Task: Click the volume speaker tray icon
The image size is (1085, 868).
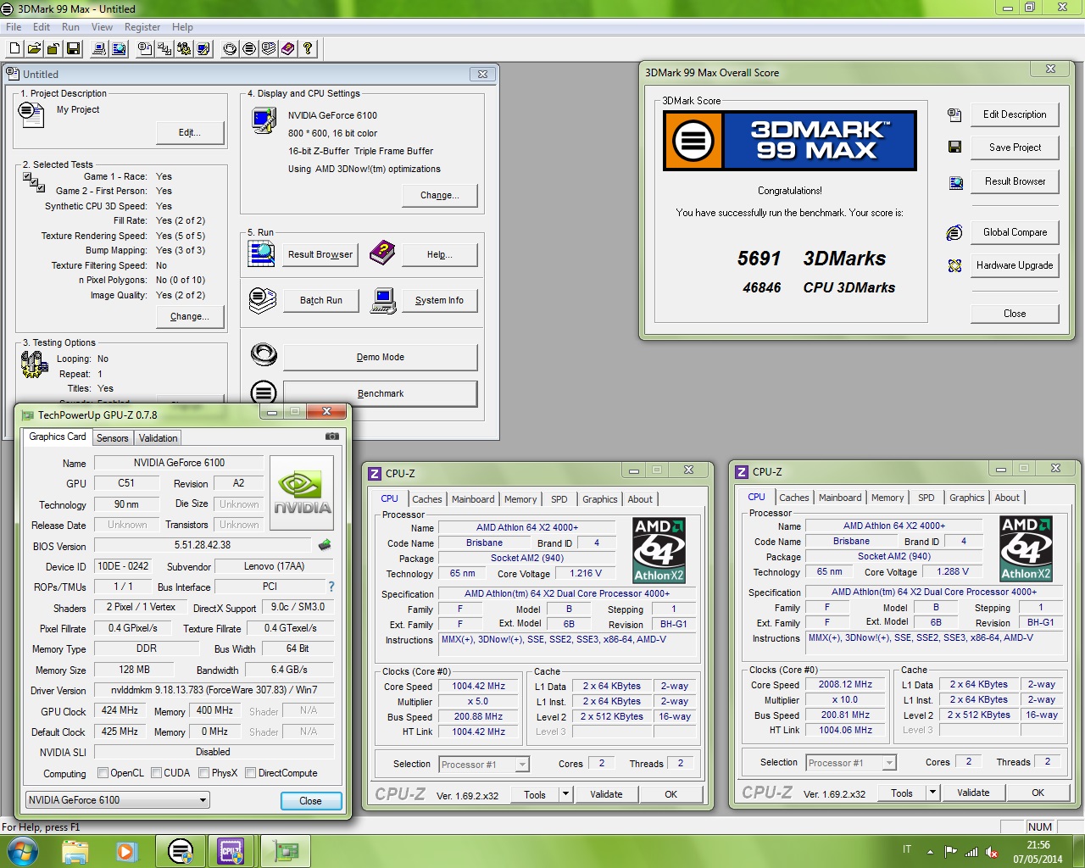Action: point(992,852)
